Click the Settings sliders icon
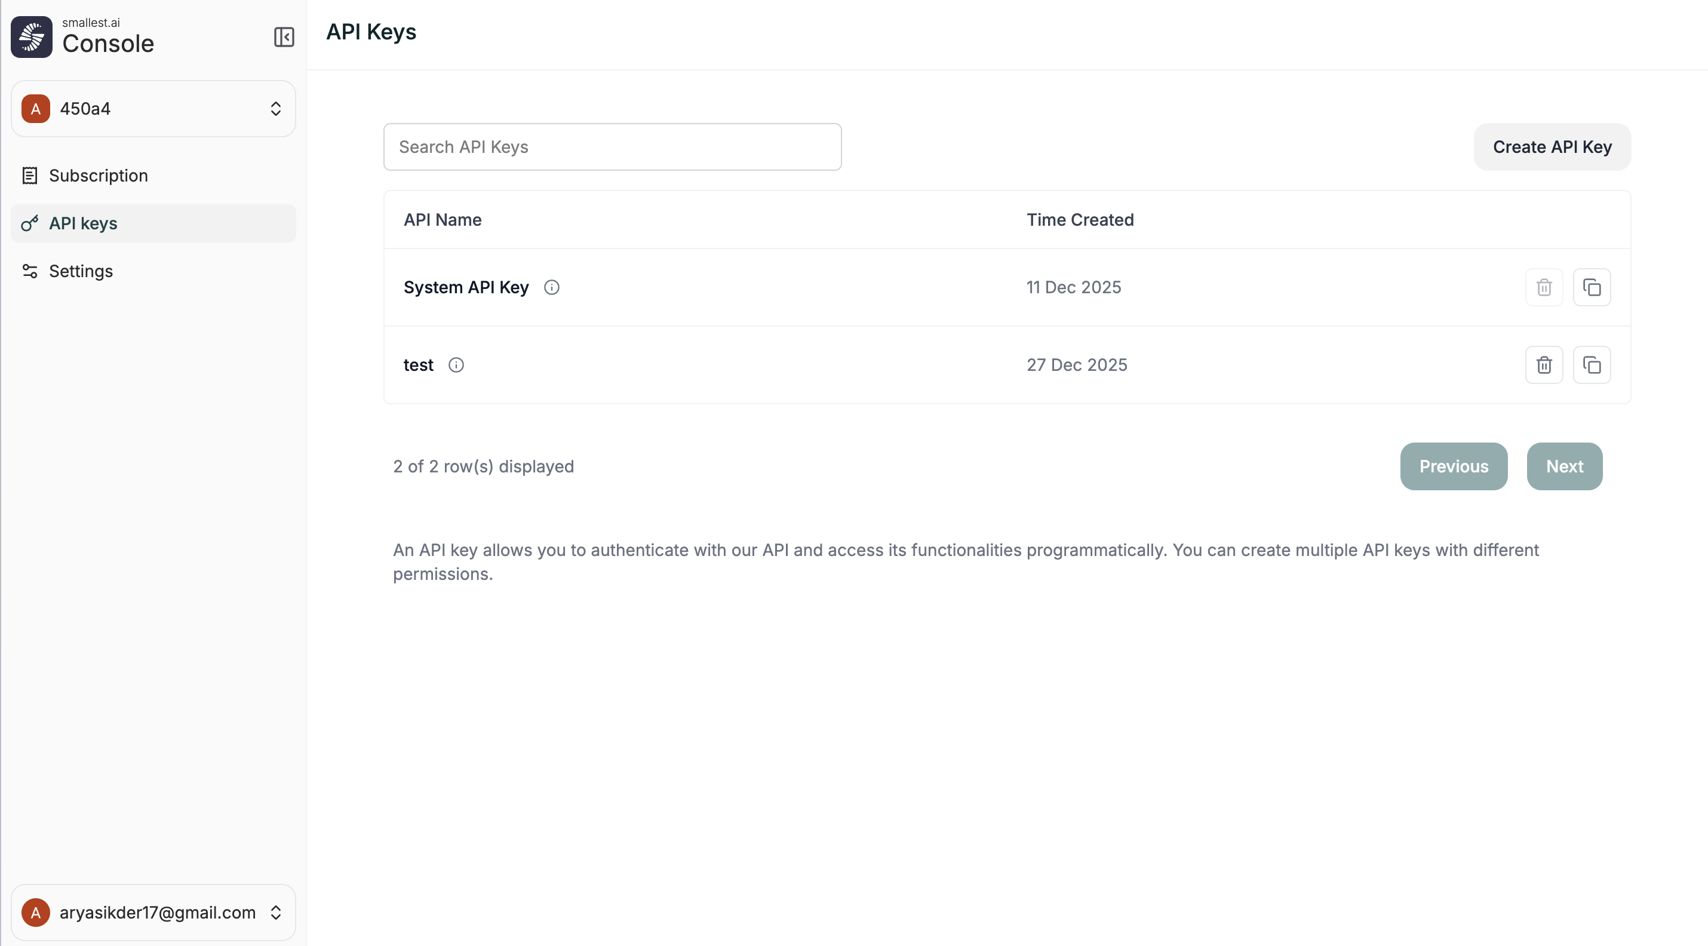This screenshot has height=946, width=1708. (x=29, y=271)
